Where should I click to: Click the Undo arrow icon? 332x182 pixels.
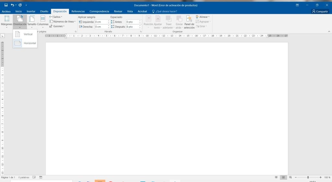[12, 5]
